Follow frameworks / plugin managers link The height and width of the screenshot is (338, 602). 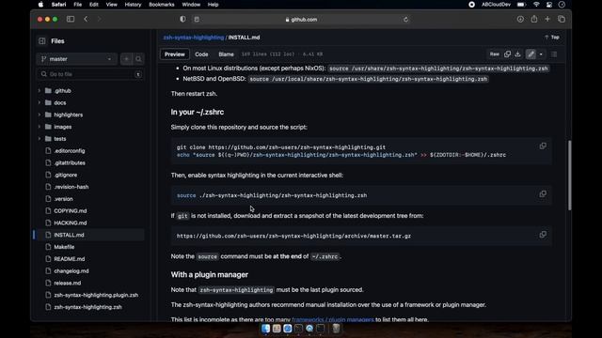(x=332, y=319)
